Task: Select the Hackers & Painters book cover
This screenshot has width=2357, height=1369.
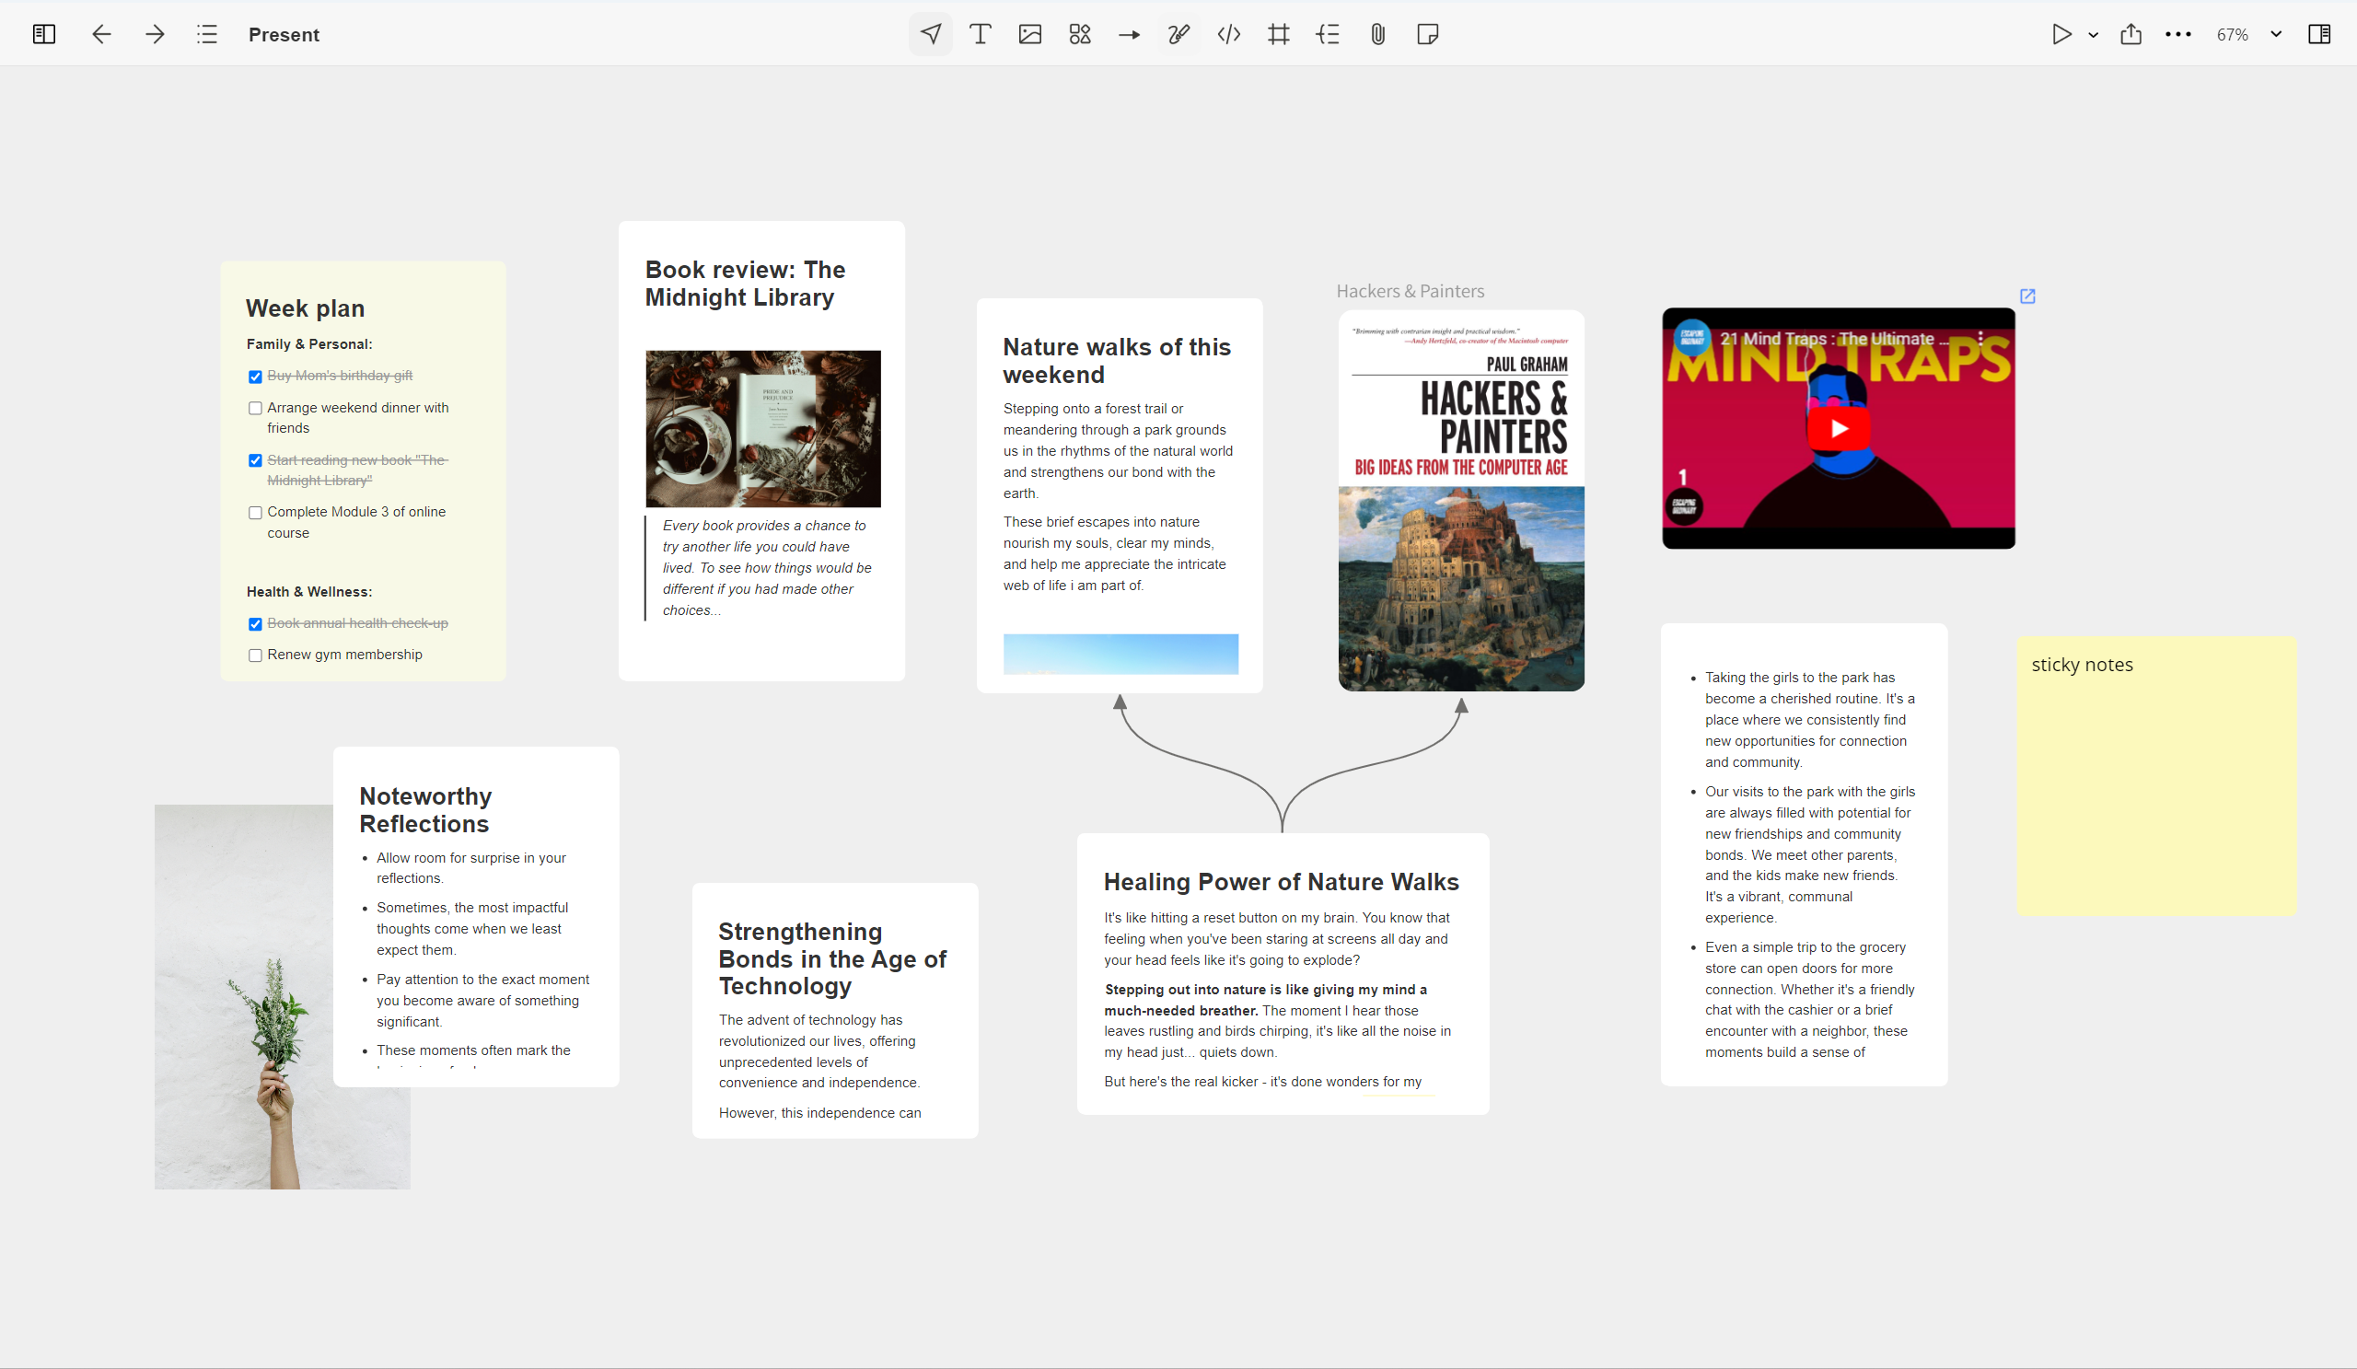Action: 1461,500
